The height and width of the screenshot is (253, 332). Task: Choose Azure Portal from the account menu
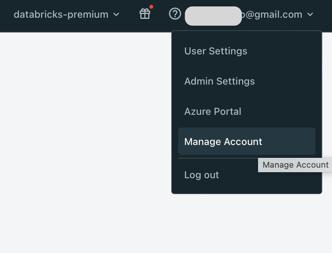(212, 111)
